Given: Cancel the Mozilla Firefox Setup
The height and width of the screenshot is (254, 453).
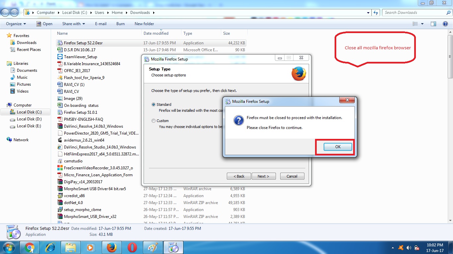Looking at the screenshot, I should tap(292, 176).
